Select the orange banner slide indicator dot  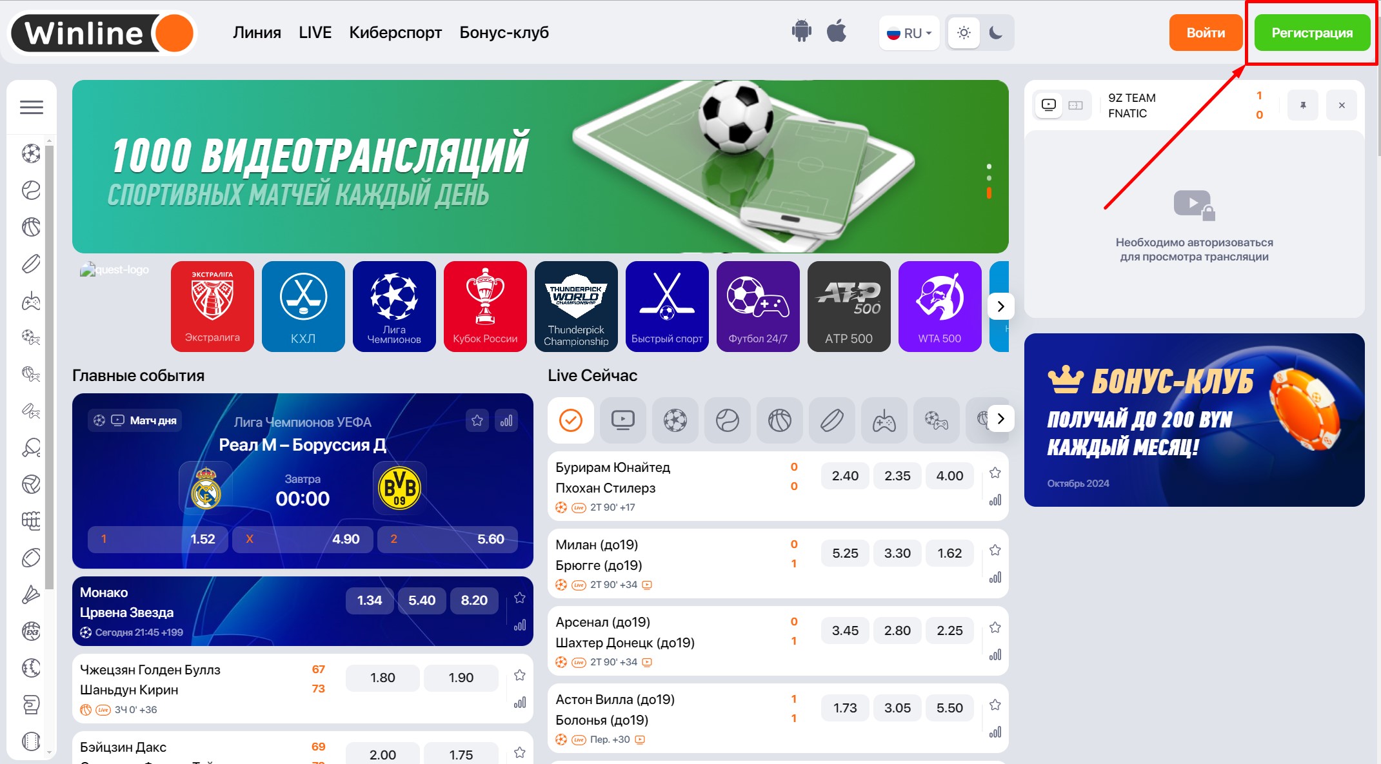click(989, 193)
